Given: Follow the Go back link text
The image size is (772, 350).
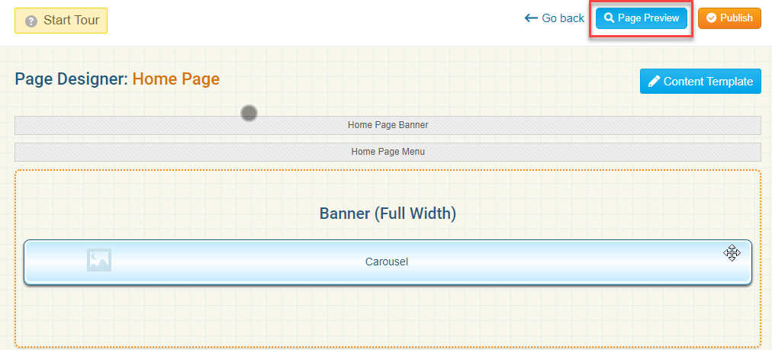Looking at the screenshot, I should (563, 18).
